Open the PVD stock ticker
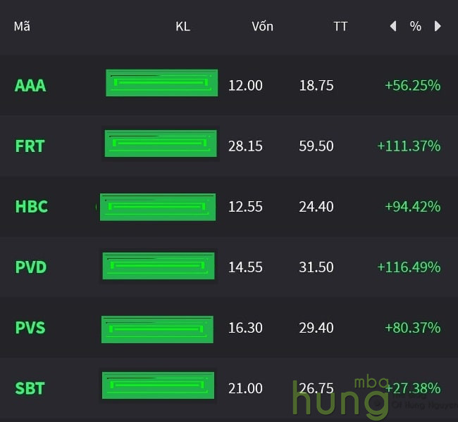Image resolution: width=458 pixels, height=422 pixels. [31, 267]
